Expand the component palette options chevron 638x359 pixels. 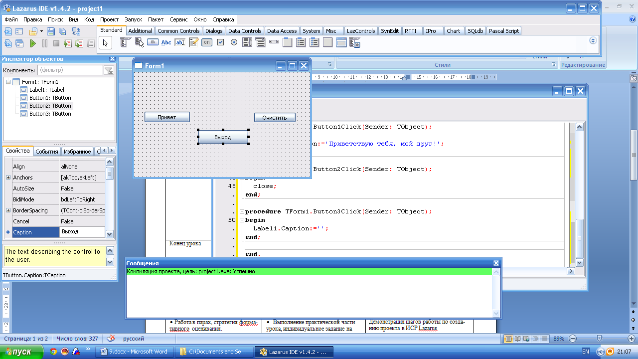click(593, 40)
